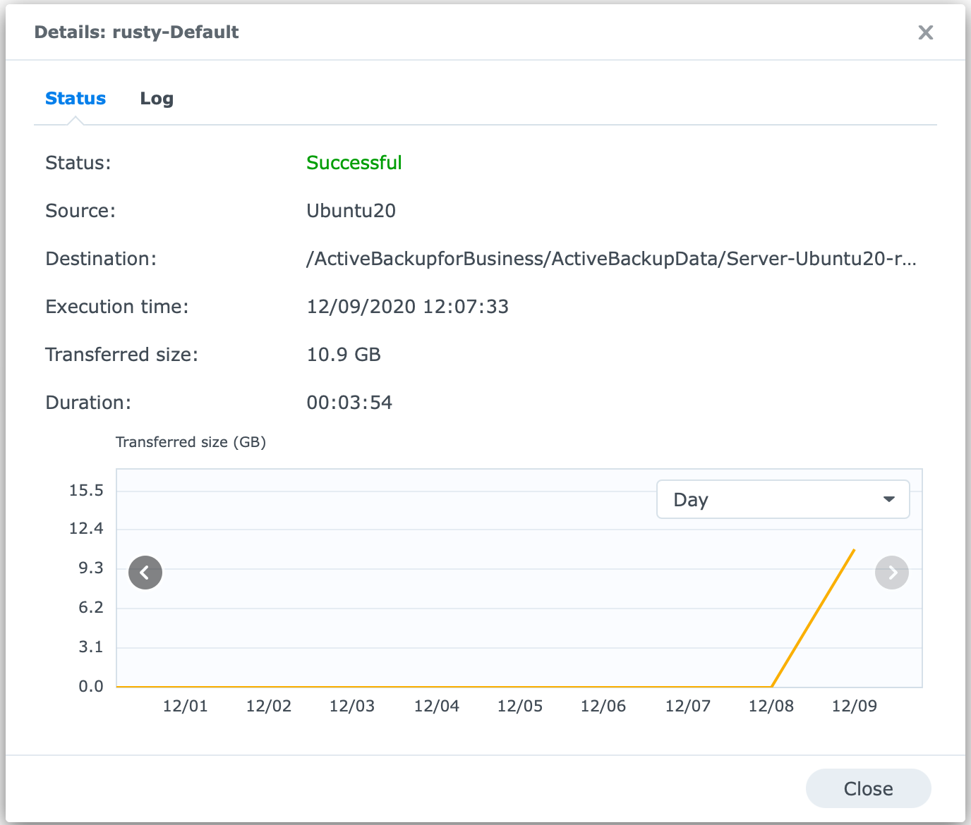
Task: Click execution time 12/09/2020 12:07:33
Action: pyautogui.click(x=407, y=307)
